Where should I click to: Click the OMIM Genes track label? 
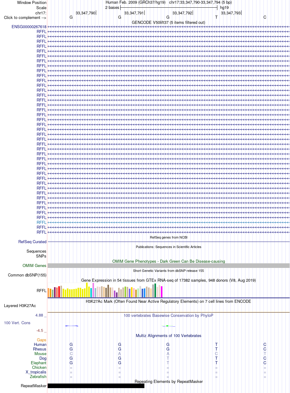[34, 265]
